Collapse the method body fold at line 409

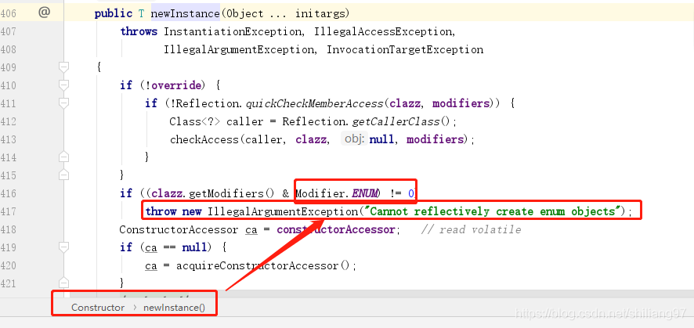click(64, 67)
